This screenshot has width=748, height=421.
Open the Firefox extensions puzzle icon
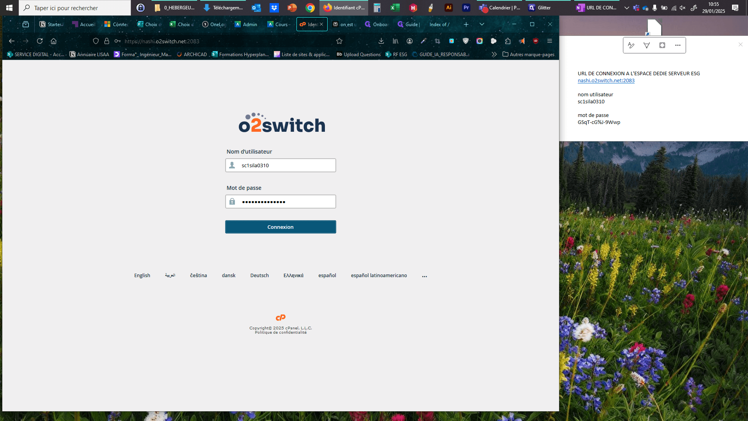coord(508,41)
